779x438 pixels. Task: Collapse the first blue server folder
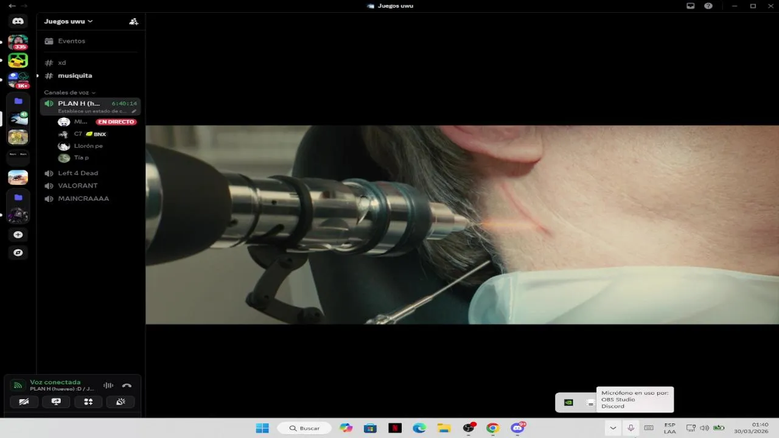pyautogui.click(x=18, y=101)
